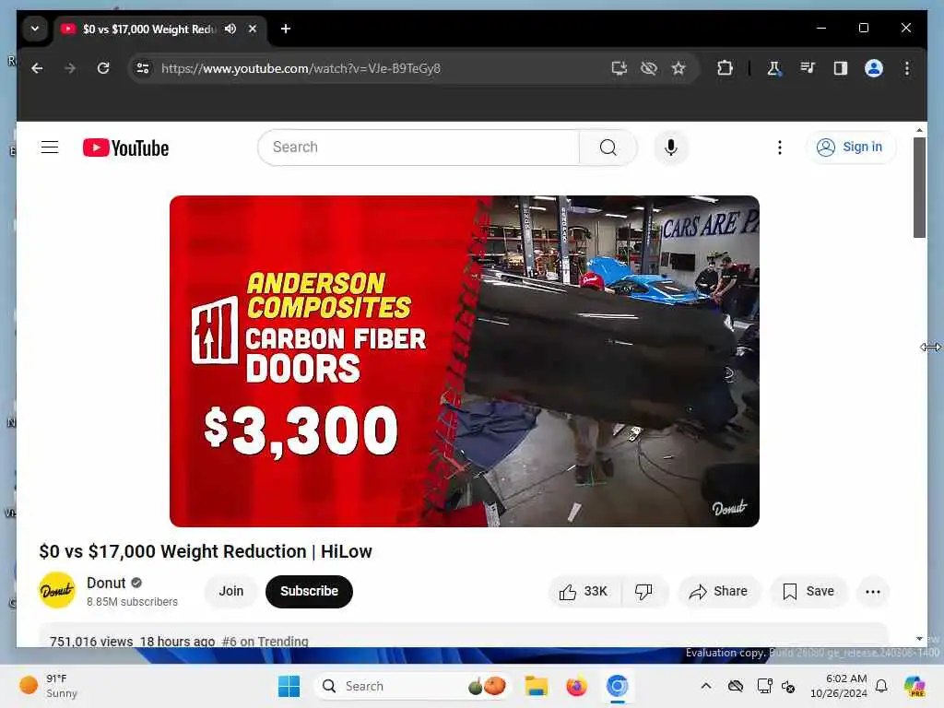
Task: Open the Windows Start menu
Action: pos(289,686)
